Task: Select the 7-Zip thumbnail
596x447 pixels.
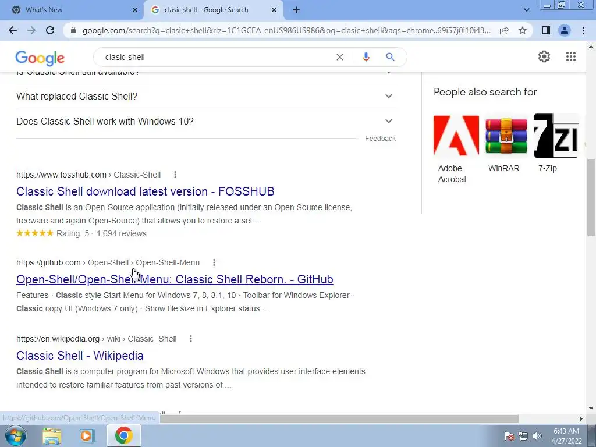Action: (x=556, y=136)
